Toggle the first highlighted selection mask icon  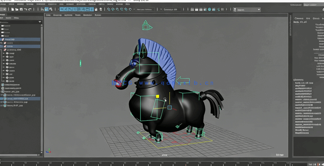[x=62, y=9]
